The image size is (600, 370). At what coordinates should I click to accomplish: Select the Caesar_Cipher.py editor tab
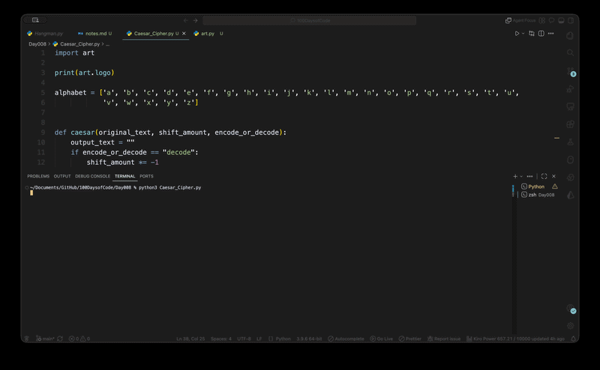154,34
